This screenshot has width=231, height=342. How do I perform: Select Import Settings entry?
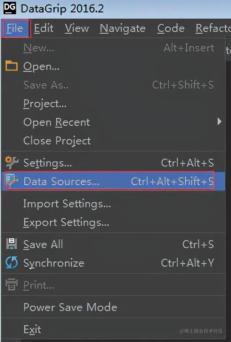[x=113, y=204]
